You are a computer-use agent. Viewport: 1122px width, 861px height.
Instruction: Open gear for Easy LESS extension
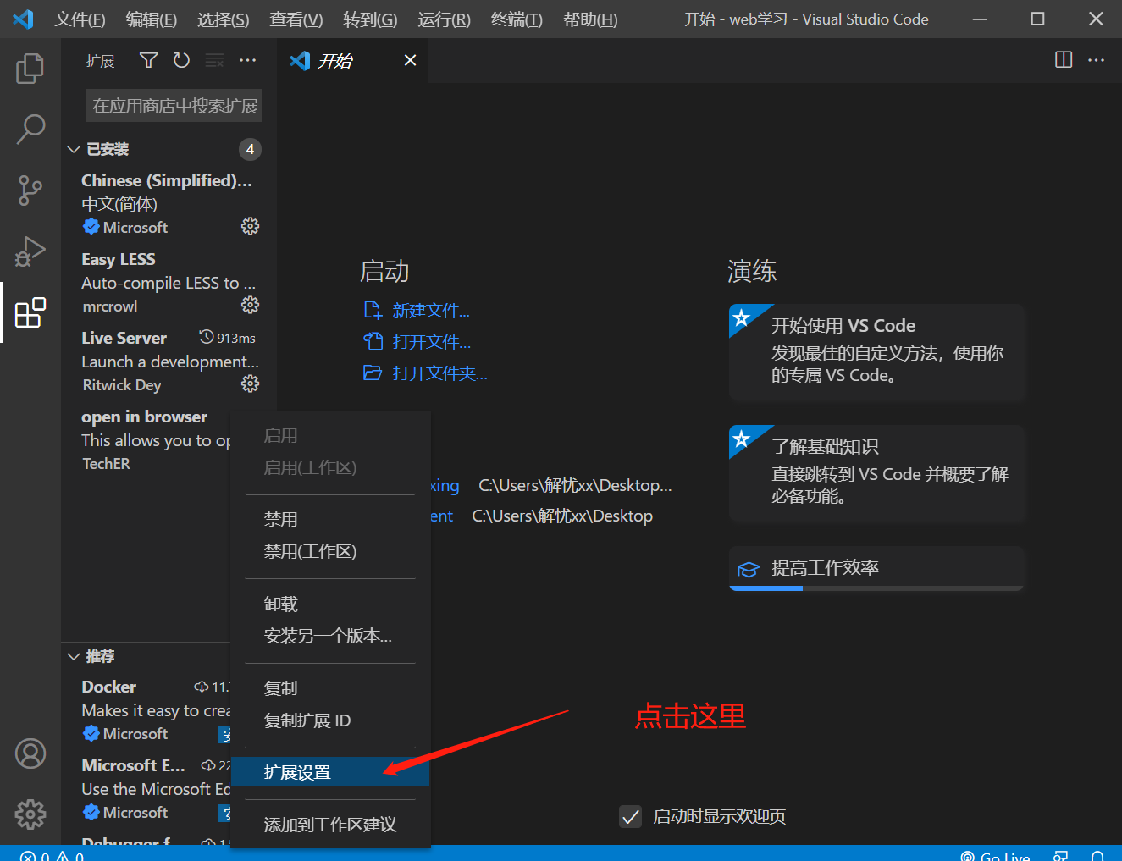[250, 305]
